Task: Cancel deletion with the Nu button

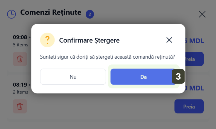Action: click(73, 77)
